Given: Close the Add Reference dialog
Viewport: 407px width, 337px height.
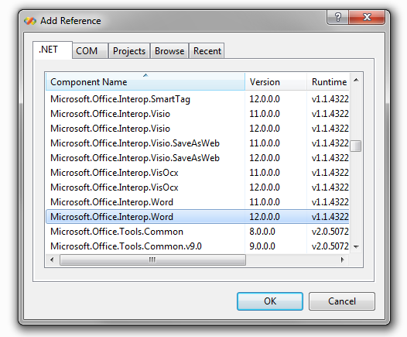Looking at the screenshot, I should tap(367, 17).
